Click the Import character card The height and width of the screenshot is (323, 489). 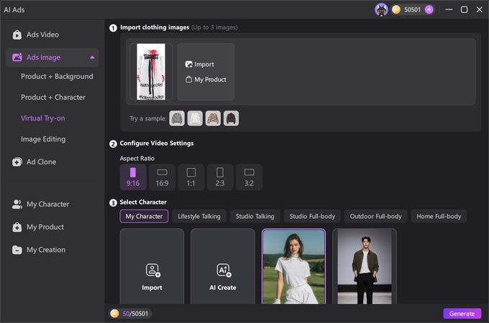click(x=152, y=266)
